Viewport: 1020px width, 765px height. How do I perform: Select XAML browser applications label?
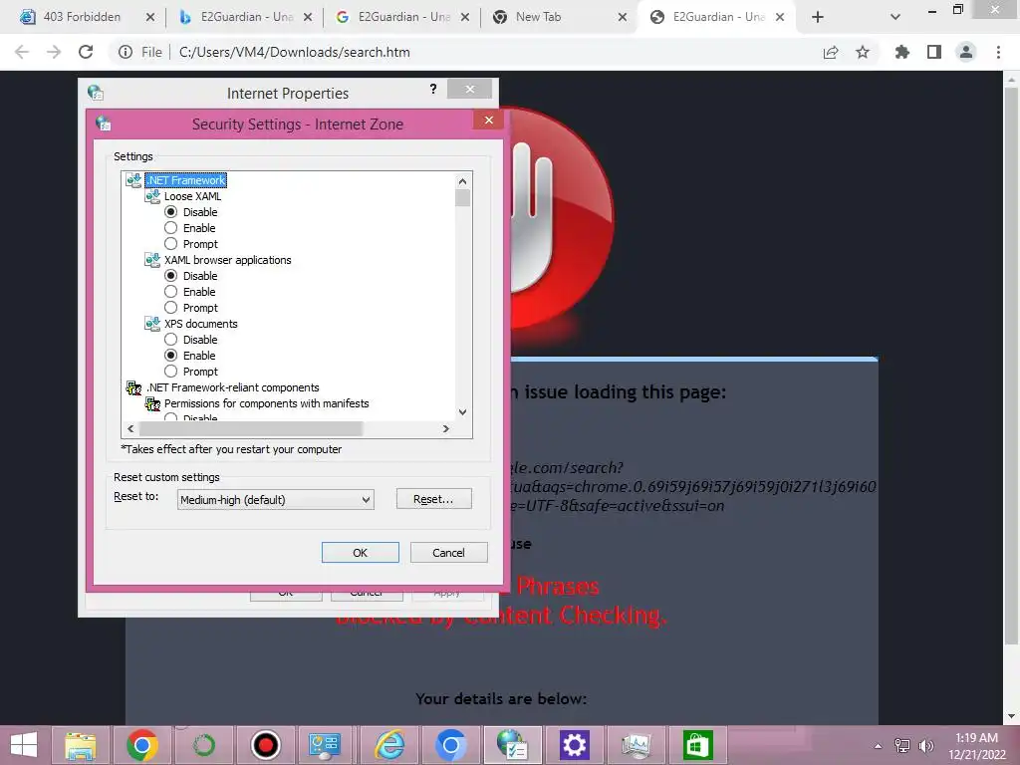point(228,260)
